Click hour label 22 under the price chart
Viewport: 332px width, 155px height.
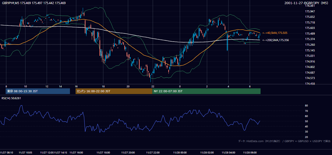[153, 86]
